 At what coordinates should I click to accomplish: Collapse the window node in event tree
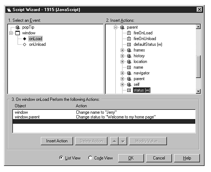(x=11, y=33)
